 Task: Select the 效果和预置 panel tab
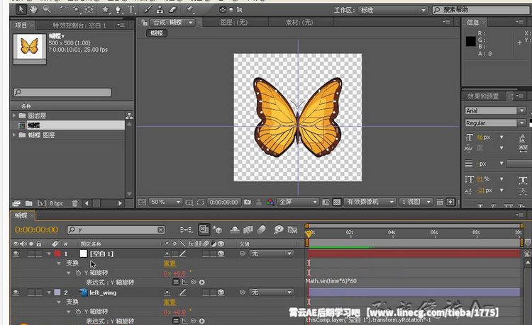tap(483, 96)
